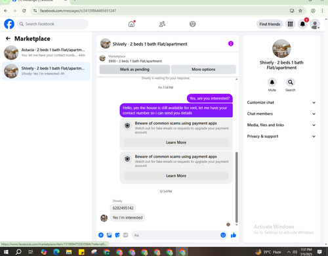Open the volume control in tray

(x=295, y=252)
